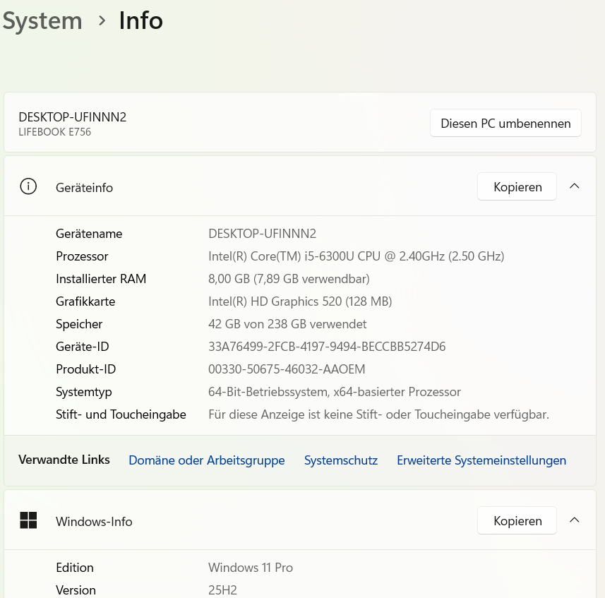Click the Installierter RAM label
This screenshot has width=605, height=598.
101,279
